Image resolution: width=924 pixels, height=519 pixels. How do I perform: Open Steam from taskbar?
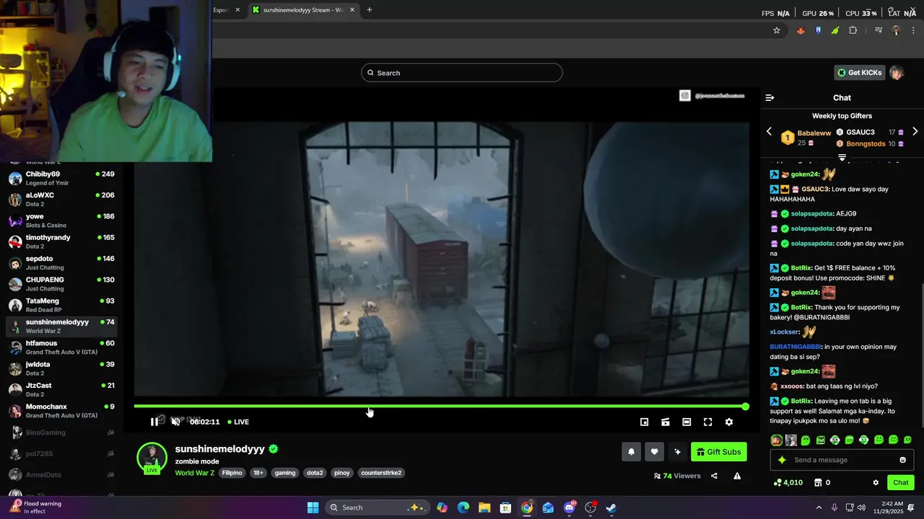tap(611, 507)
